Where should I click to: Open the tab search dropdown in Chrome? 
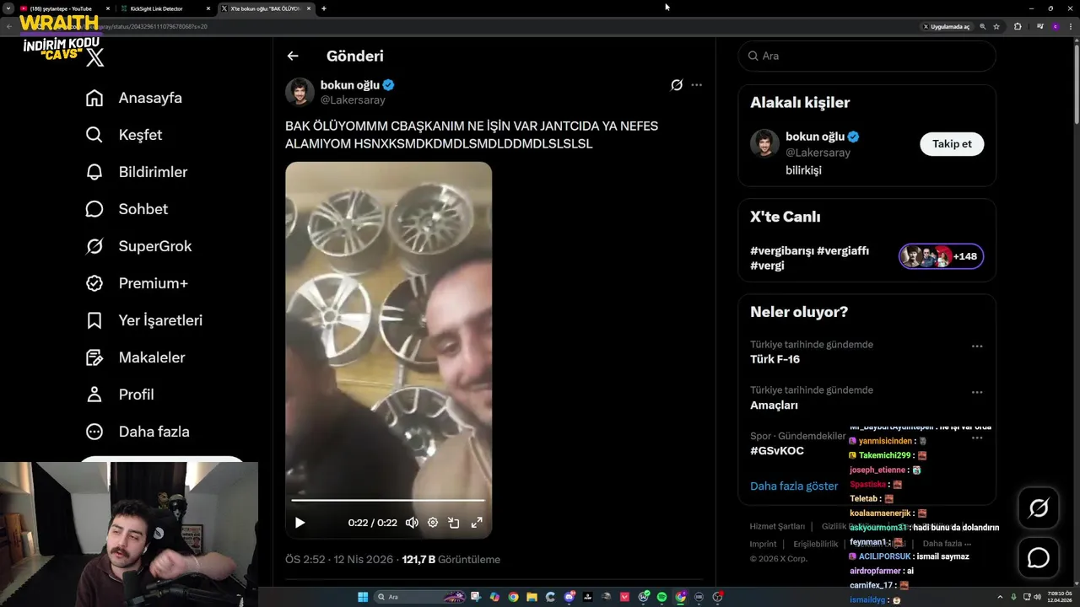[8, 8]
